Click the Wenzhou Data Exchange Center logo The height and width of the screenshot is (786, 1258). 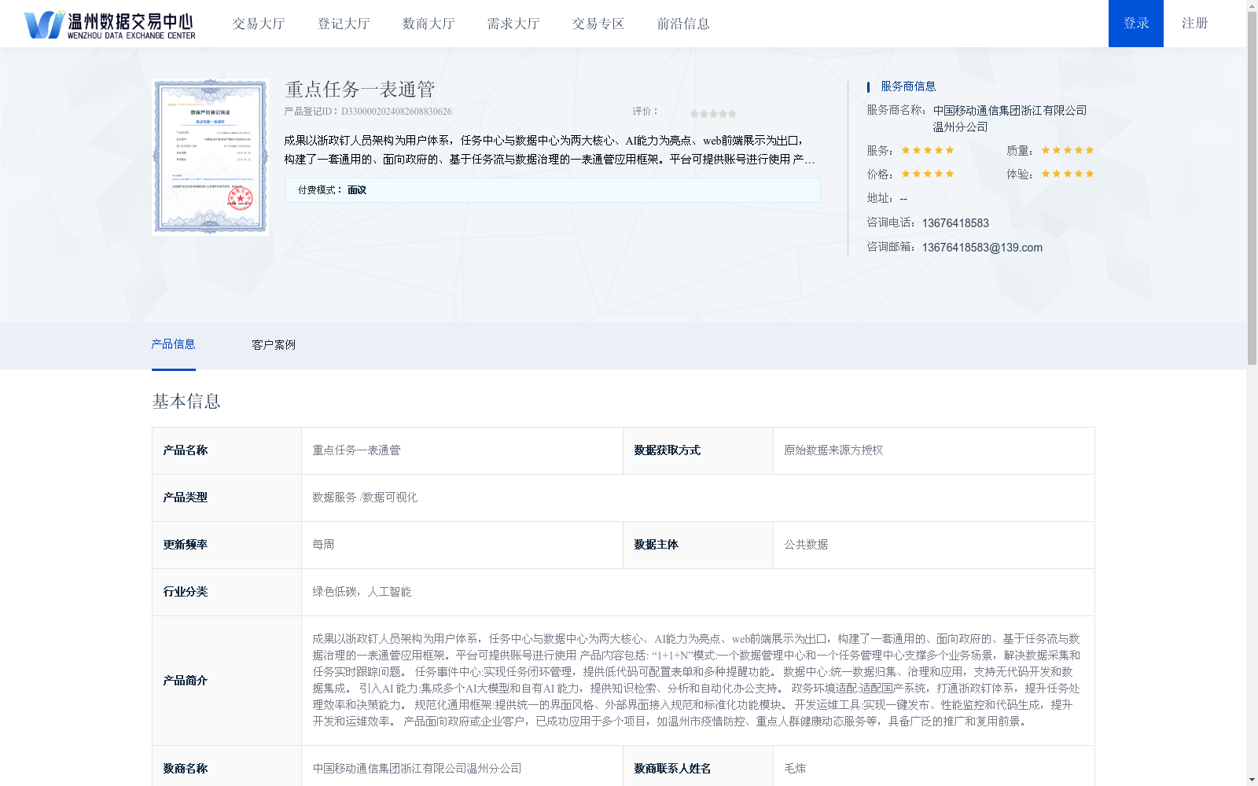pos(109,24)
